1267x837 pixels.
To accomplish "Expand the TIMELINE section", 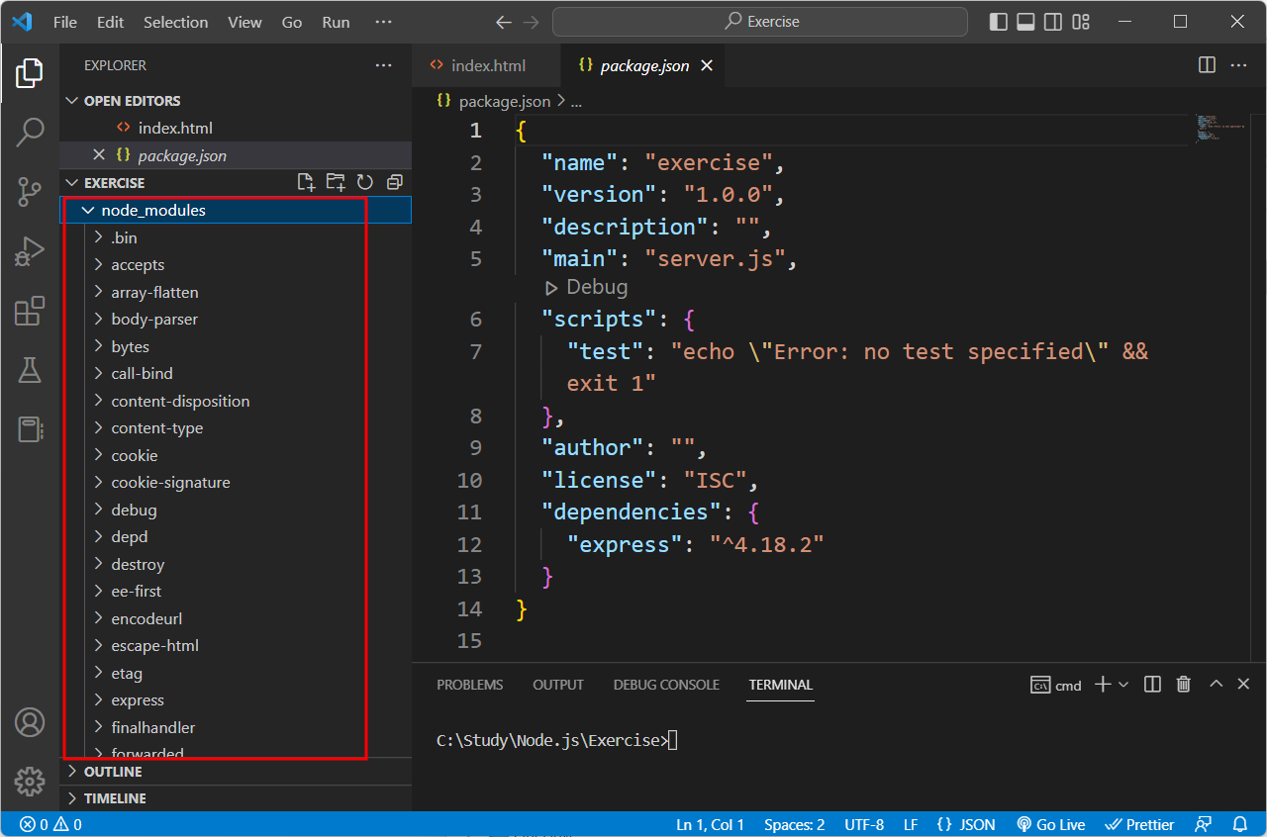I will 236,798.
